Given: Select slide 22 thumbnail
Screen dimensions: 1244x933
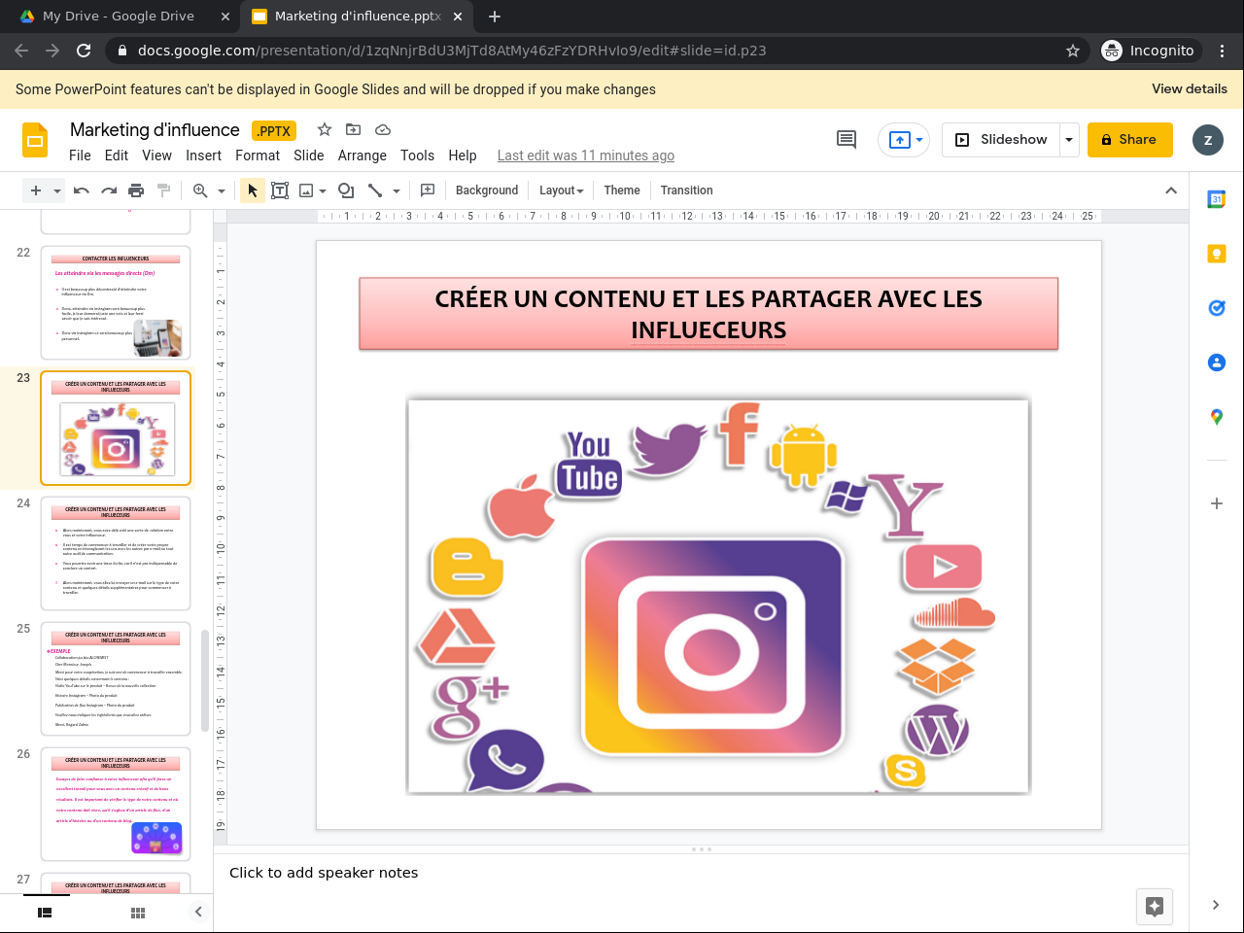Looking at the screenshot, I should tap(116, 302).
